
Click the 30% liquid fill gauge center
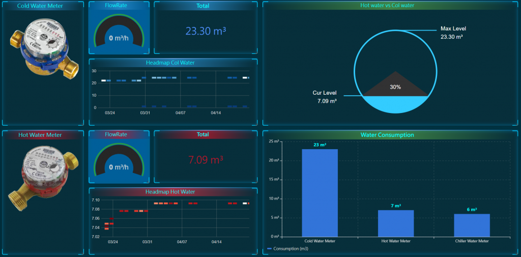click(x=395, y=87)
